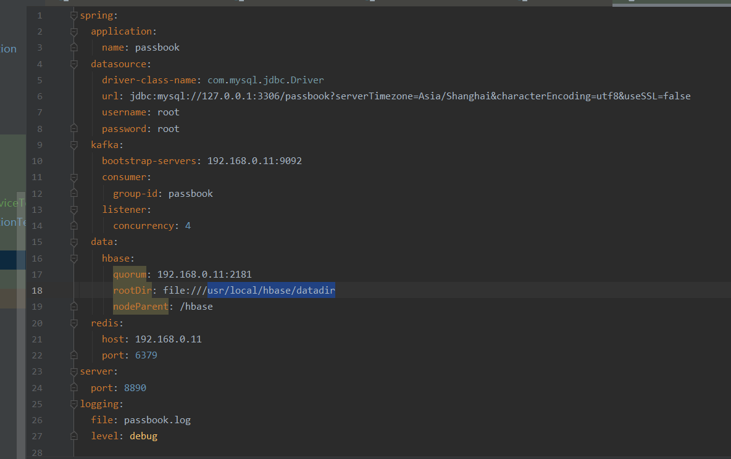Viewport: 731px width, 459px height.
Task: Fold the datasource section in the gutter
Action: pyautogui.click(x=73, y=64)
